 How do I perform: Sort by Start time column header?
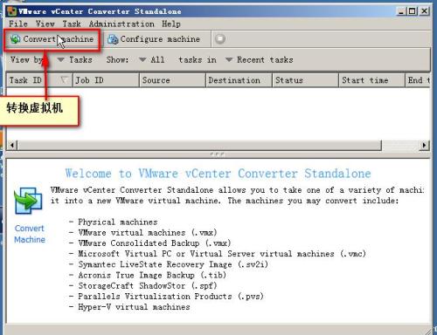click(372, 80)
